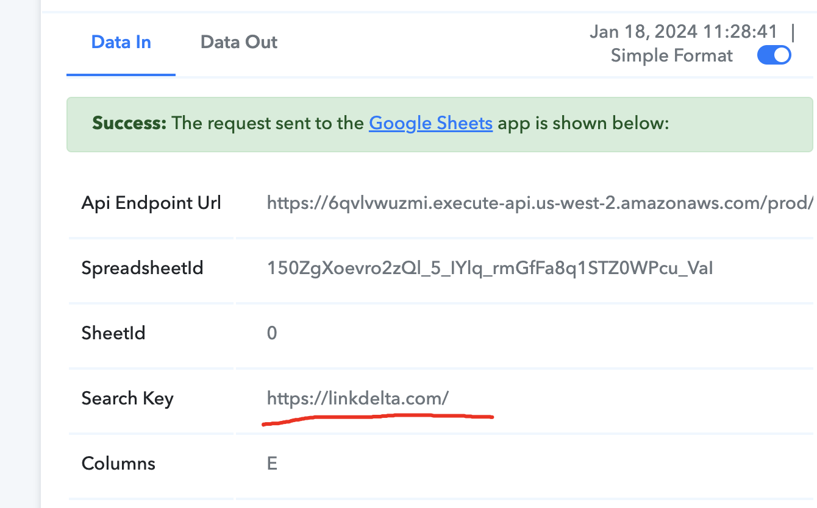Select the Columns label cell
817x508 pixels.
(x=151, y=464)
